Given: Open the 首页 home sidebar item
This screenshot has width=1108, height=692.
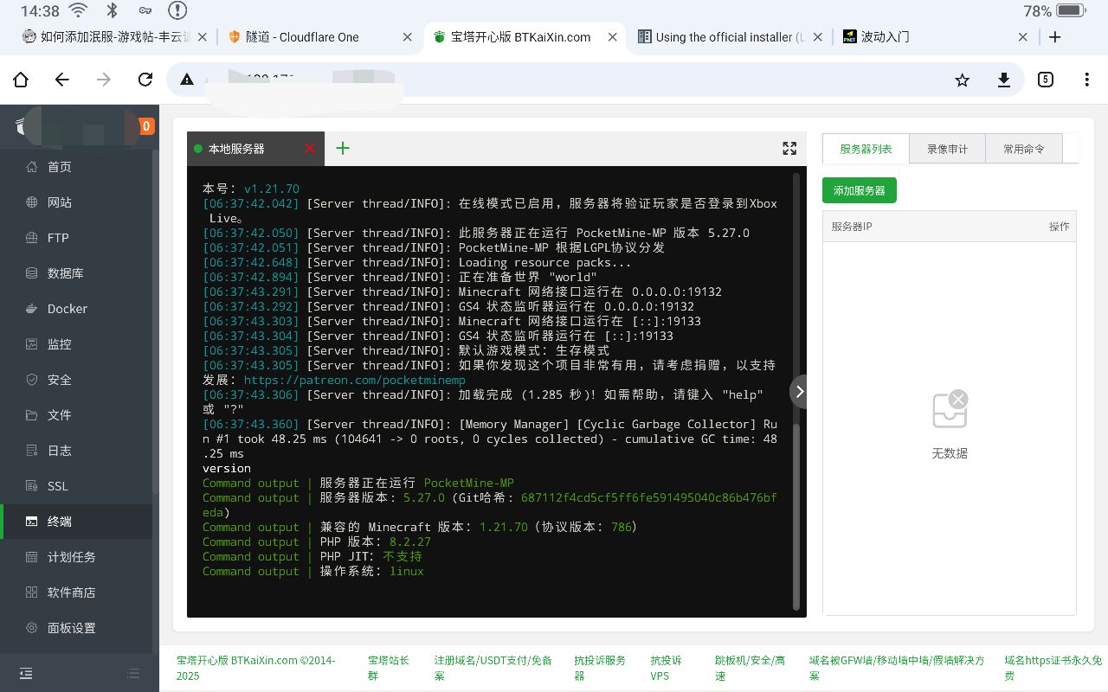Looking at the screenshot, I should tap(76, 167).
